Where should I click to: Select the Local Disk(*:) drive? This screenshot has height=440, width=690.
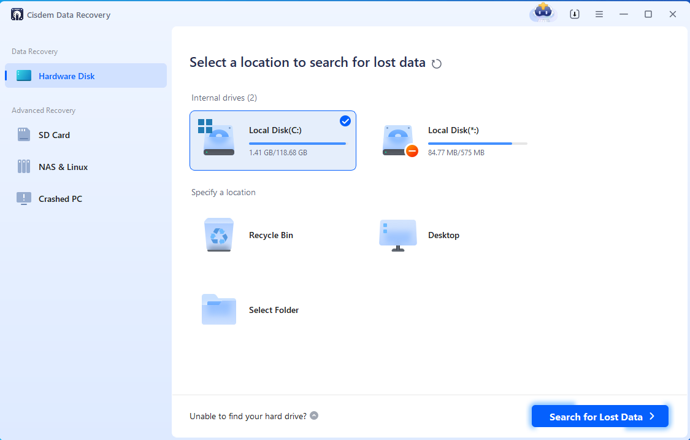click(454, 141)
